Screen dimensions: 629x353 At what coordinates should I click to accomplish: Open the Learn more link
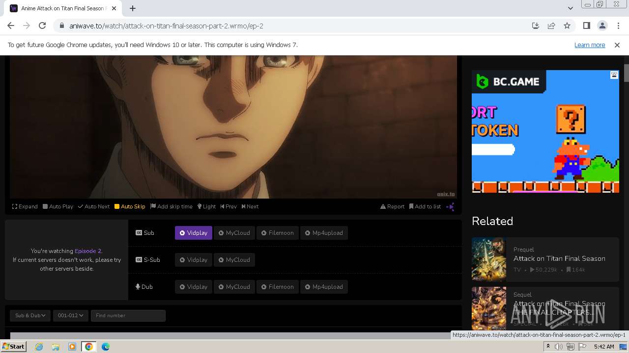pyautogui.click(x=590, y=45)
